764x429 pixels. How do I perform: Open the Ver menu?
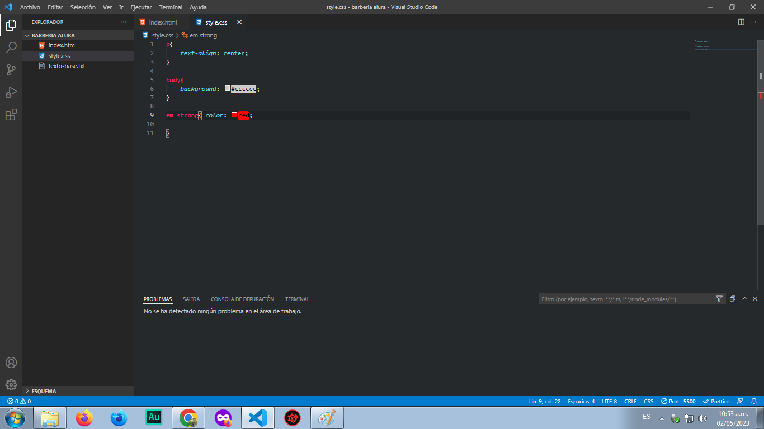pos(107,7)
